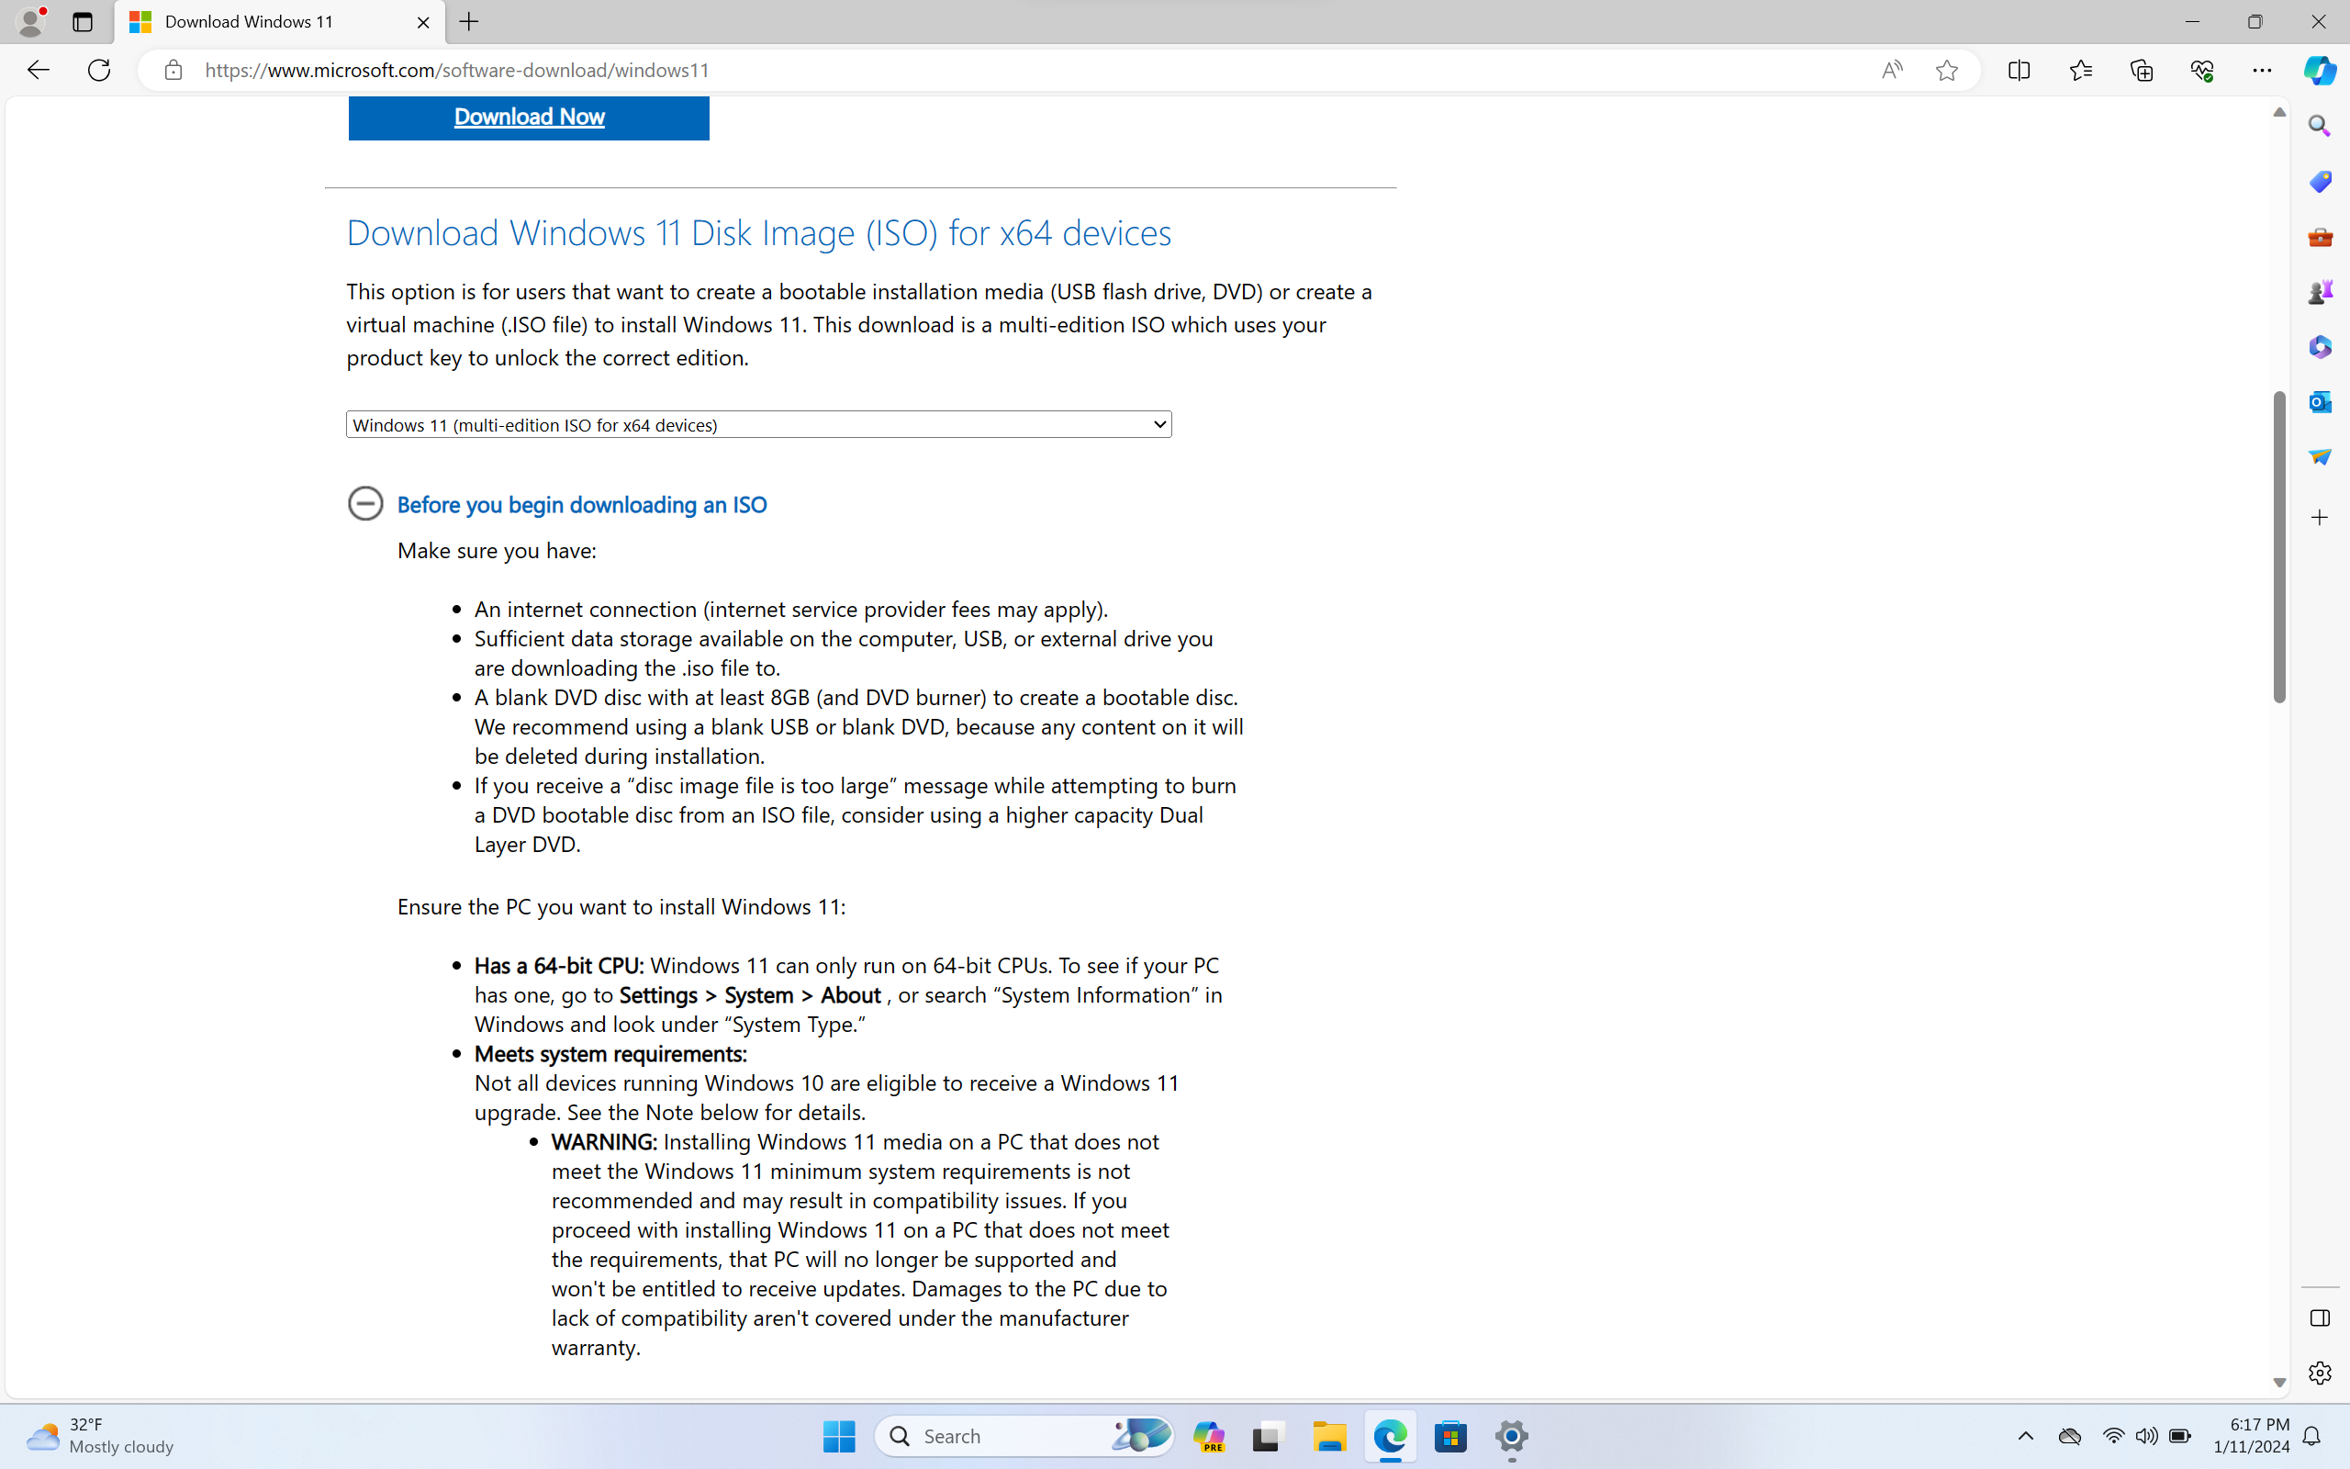The image size is (2350, 1469).
Task: Click the text 'Meets system requirements:'
Action: pyautogui.click(x=610, y=1054)
